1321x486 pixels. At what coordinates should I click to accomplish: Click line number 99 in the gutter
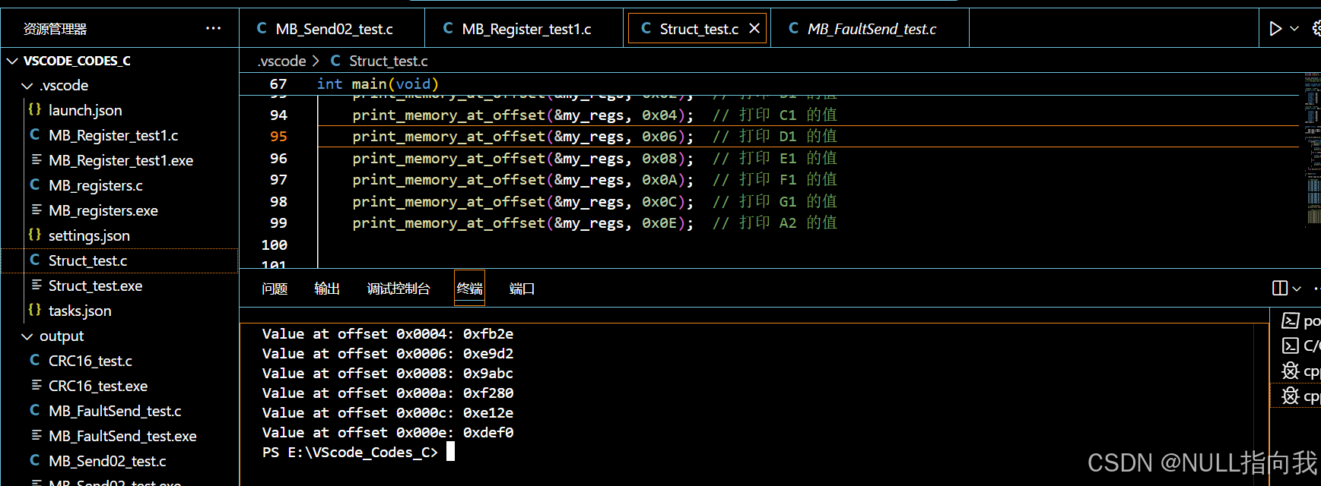pos(278,223)
